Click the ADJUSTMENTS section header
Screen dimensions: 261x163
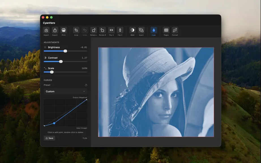point(51,42)
